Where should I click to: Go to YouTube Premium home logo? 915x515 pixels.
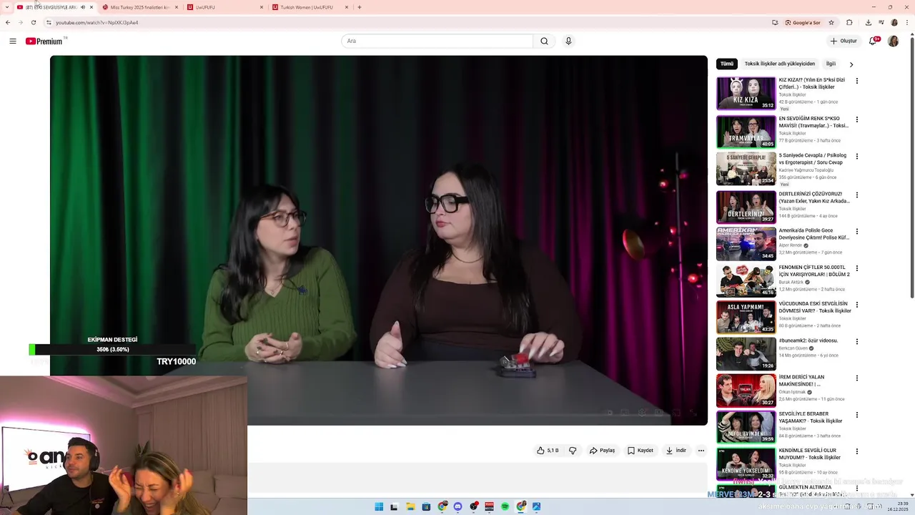(x=44, y=41)
